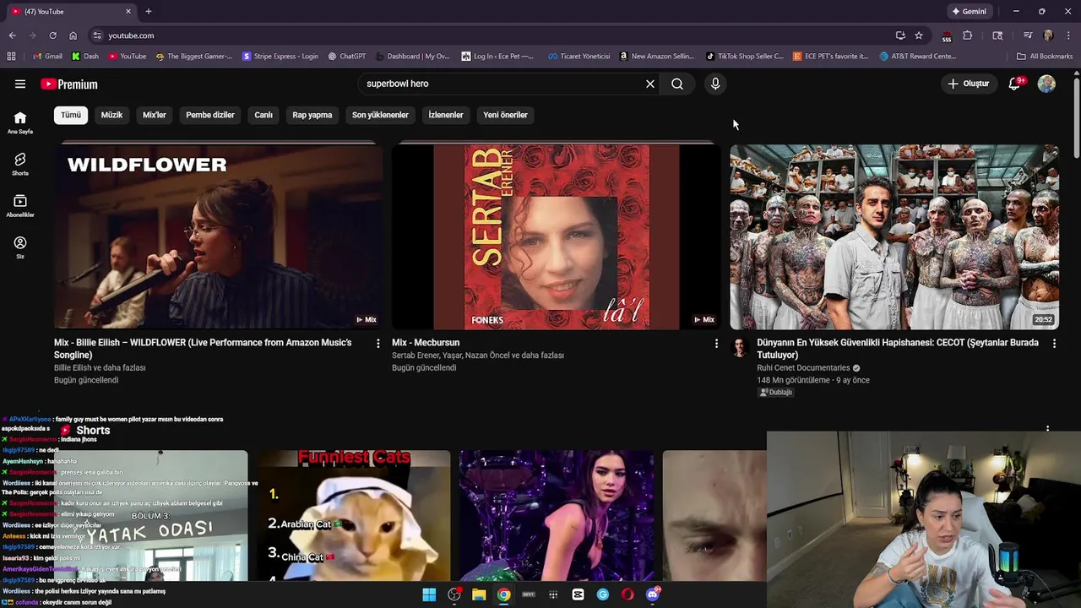Go to Ana Sayfa in sidebar
Image resolution: width=1081 pixels, height=608 pixels.
20,122
